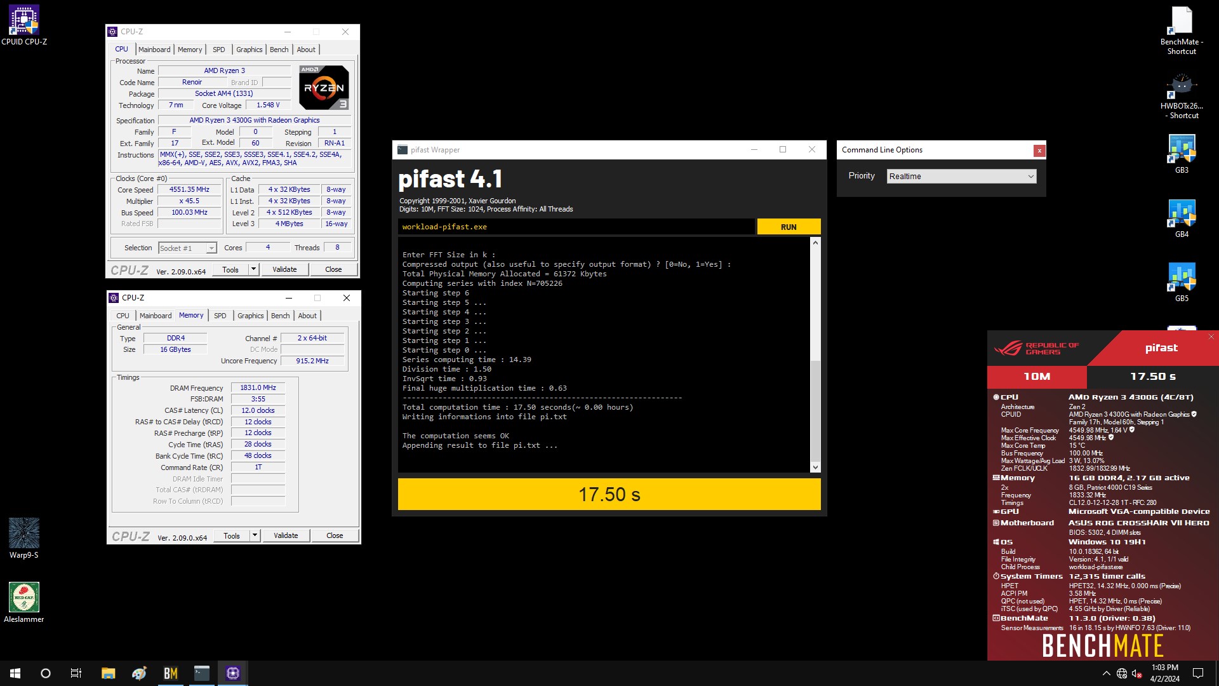Click the muted volume tray icon

[1137, 673]
